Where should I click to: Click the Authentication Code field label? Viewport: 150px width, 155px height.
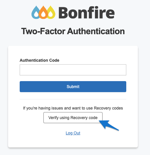(39, 60)
